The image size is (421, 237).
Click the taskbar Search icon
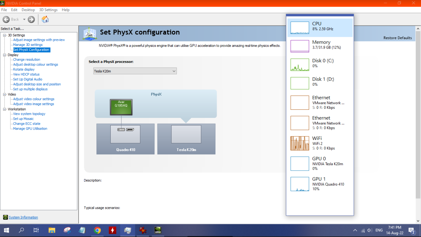tap(21, 230)
